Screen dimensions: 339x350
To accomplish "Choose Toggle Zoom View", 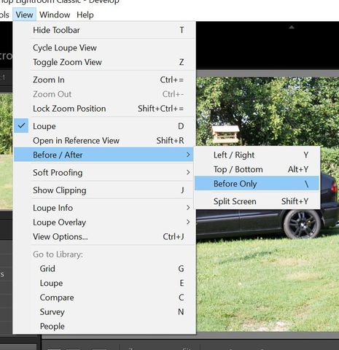I will coord(104,62).
